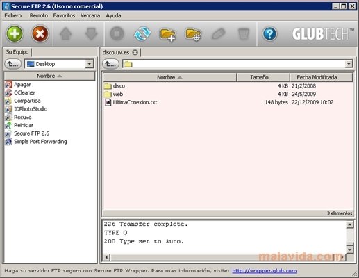This screenshot has width=359, height=278.
Task: Open the Desktop location dropdown
Action: 89,64
